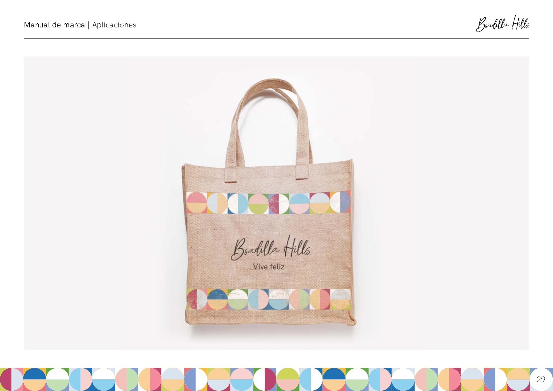Click the horizontal divider line under the header
553x391 pixels.
(276, 39)
